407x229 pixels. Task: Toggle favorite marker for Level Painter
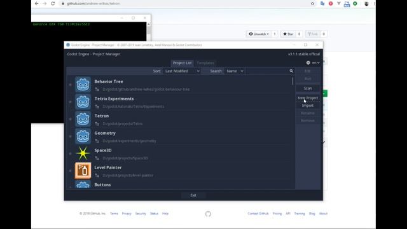coord(70,171)
